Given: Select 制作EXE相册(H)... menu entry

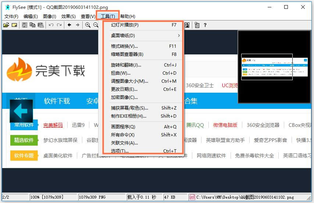Looking at the screenshot, I should [x=143, y=116].
